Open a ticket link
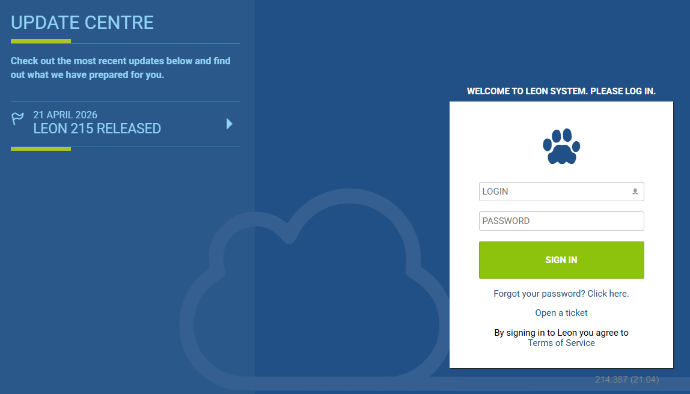 tap(561, 313)
